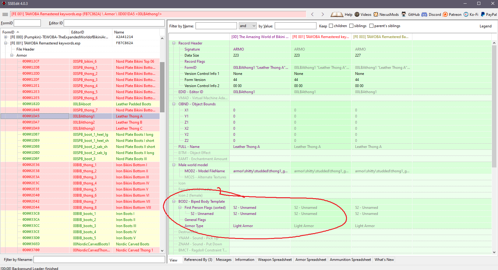This screenshot has height=270, width=498.
Task: Click the record path address bar
Action: [x=158, y=14]
